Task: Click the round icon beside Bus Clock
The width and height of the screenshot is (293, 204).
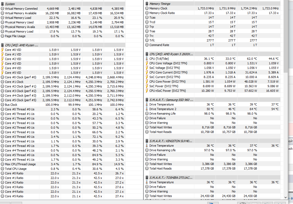Action: click(x=2, y=105)
